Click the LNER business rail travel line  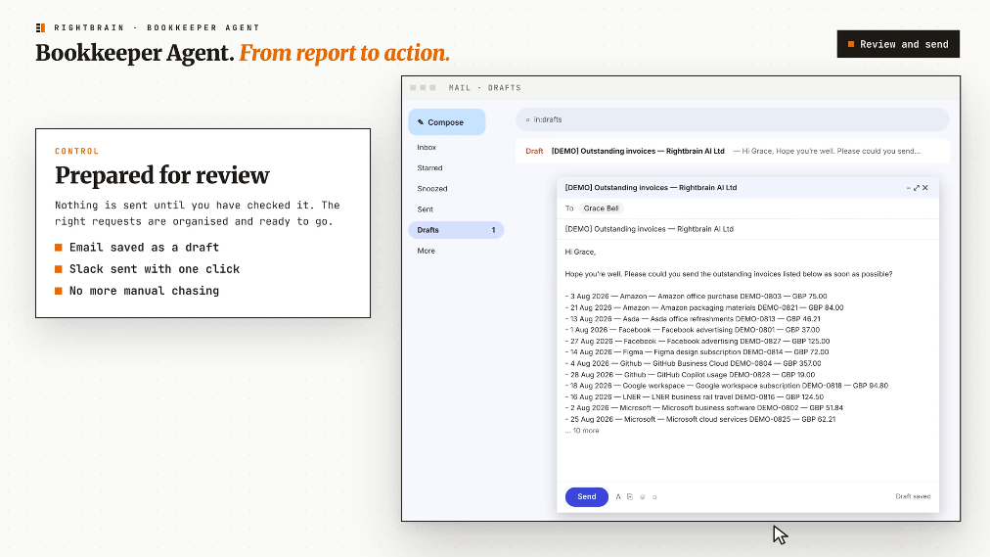coord(694,397)
